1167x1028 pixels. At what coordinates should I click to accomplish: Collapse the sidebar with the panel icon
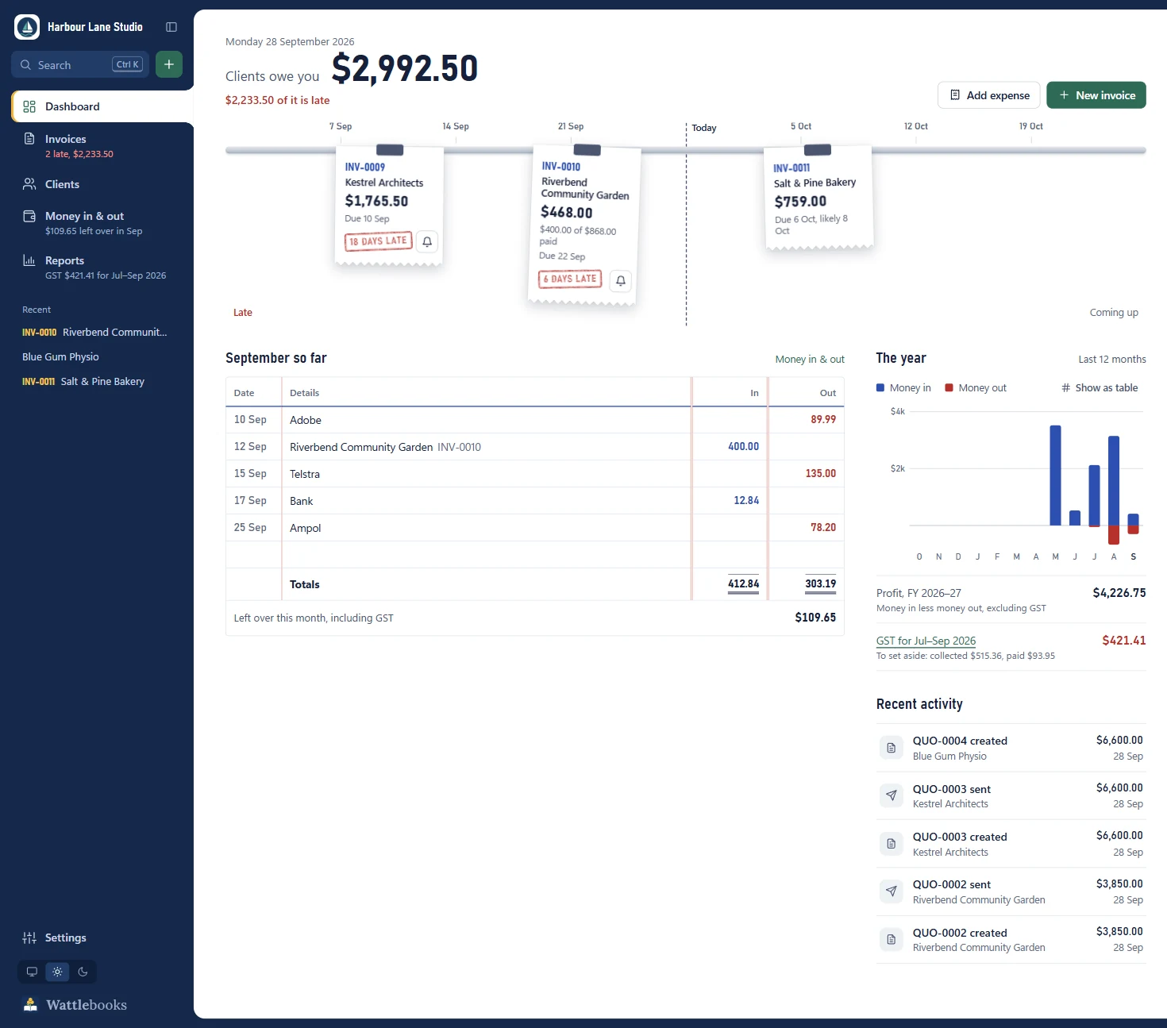(171, 27)
